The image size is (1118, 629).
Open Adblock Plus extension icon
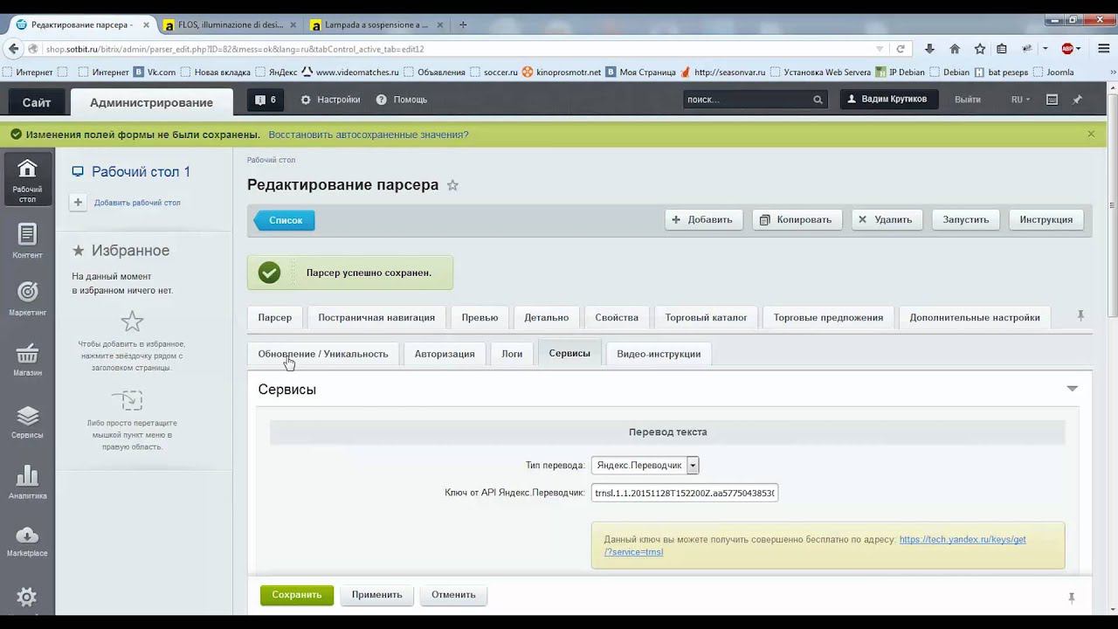point(1067,49)
